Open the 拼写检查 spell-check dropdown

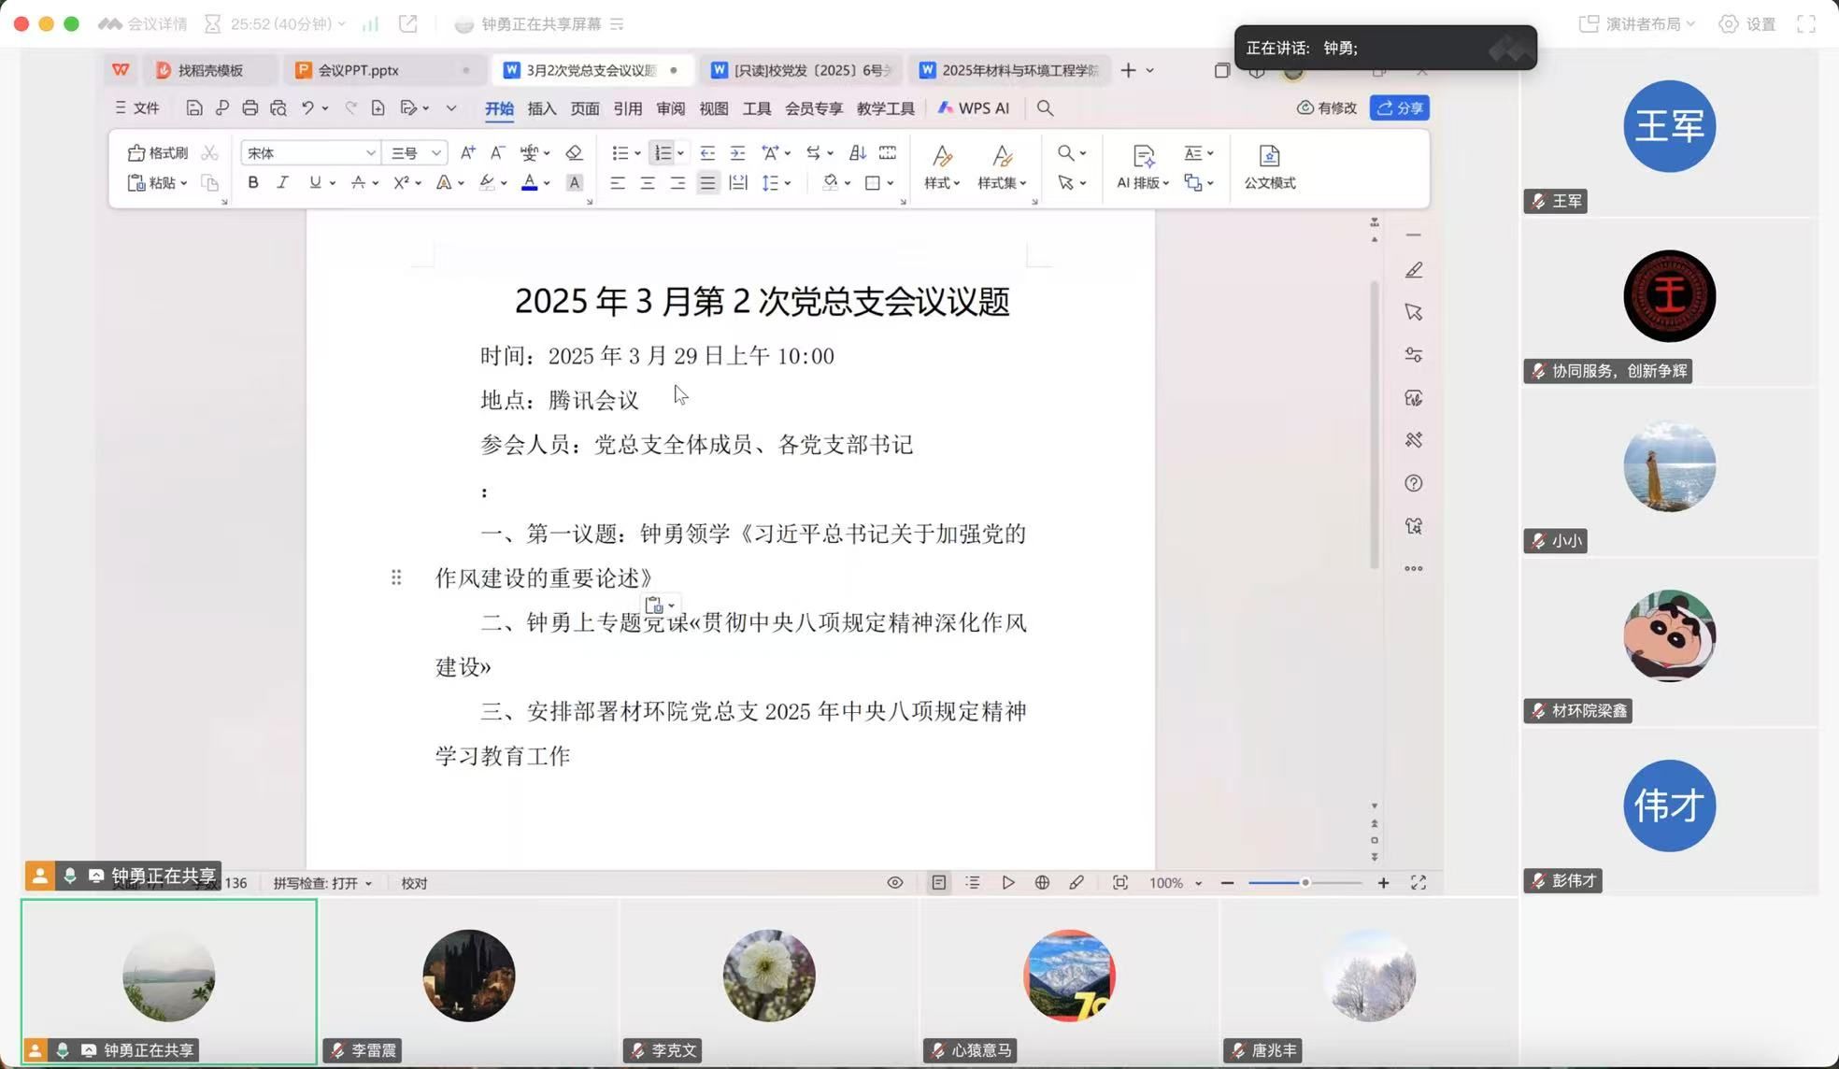[x=322, y=883]
